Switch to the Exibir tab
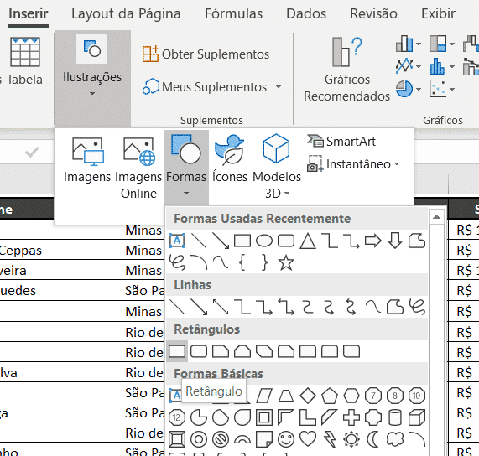 (438, 14)
